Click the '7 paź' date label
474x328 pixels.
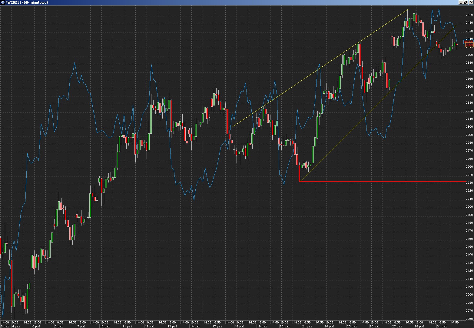[x=81, y=326]
